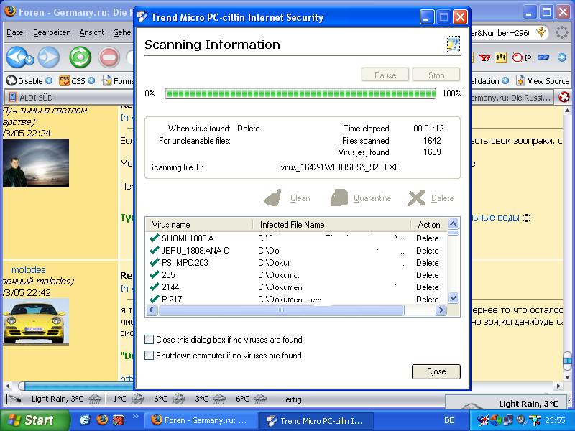Reload the page with the green button
The height and width of the screenshot is (431, 575).
tap(80, 57)
